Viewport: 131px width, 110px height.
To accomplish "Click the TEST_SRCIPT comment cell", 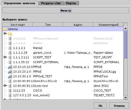I will point(103,57).
